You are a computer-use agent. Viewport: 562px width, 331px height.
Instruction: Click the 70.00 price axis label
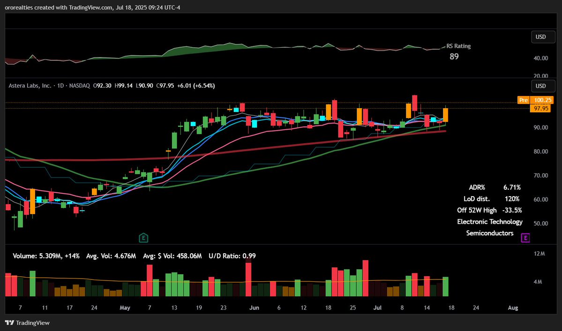[x=541, y=176]
